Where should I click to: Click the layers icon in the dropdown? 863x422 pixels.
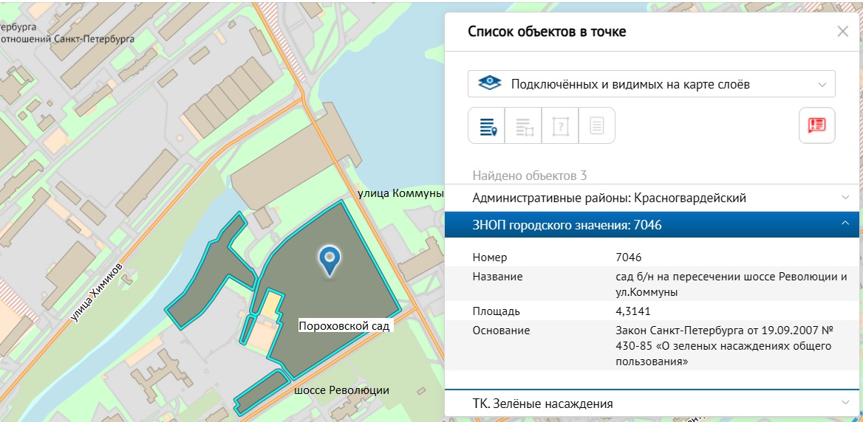pyautogui.click(x=491, y=84)
